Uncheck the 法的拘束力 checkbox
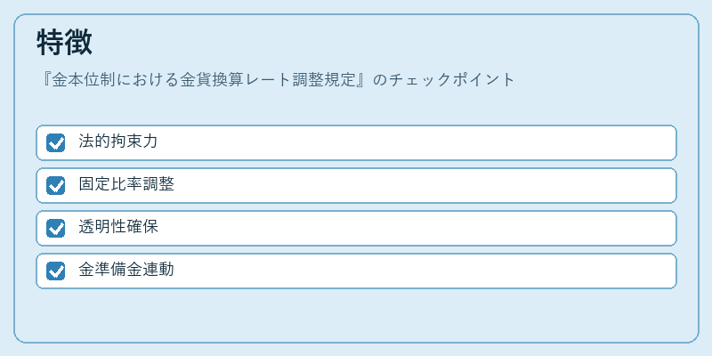The height and width of the screenshot is (356, 712). [55, 142]
